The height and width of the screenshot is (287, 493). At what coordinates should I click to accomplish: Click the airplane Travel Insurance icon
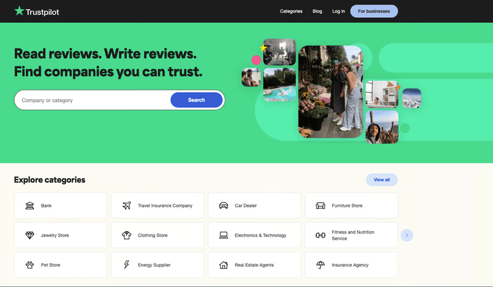pyautogui.click(x=127, y=206)
